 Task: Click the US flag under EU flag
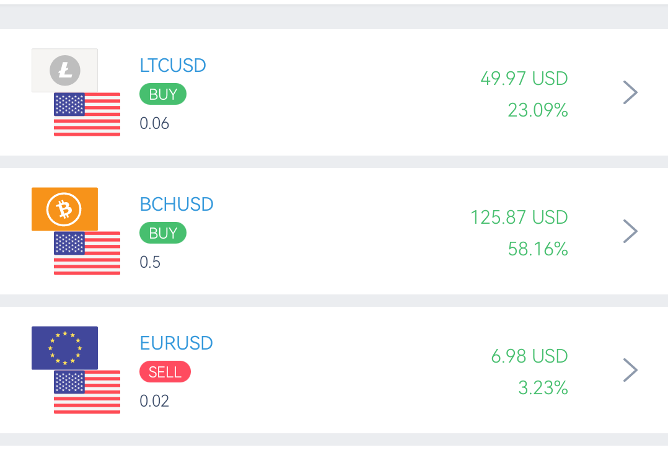click(x=87, y=392)
